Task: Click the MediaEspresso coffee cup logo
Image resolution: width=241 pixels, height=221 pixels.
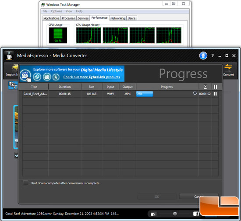Action: pyautogui.click(x=9, y=55)
